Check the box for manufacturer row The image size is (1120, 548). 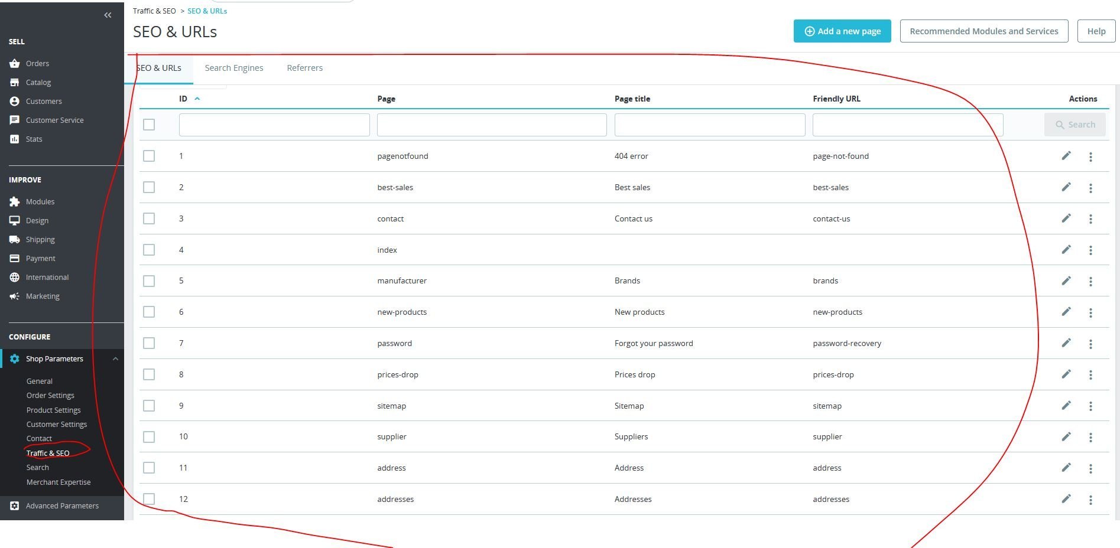click(x=149, y=280)
